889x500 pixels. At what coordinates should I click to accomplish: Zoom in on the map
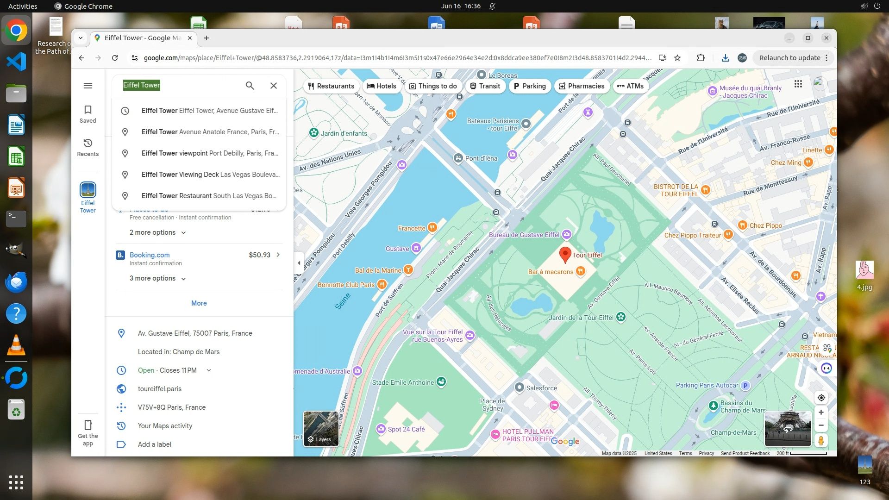821,412
